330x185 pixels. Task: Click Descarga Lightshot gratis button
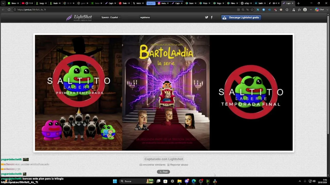coord(241,17)
